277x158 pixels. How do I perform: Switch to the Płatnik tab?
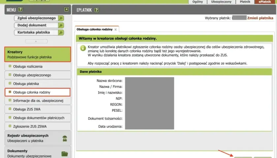[245, 2]
